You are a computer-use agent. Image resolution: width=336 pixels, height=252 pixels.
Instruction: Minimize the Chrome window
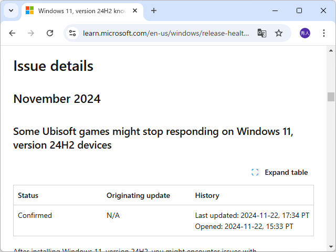(x=275, y=10)
